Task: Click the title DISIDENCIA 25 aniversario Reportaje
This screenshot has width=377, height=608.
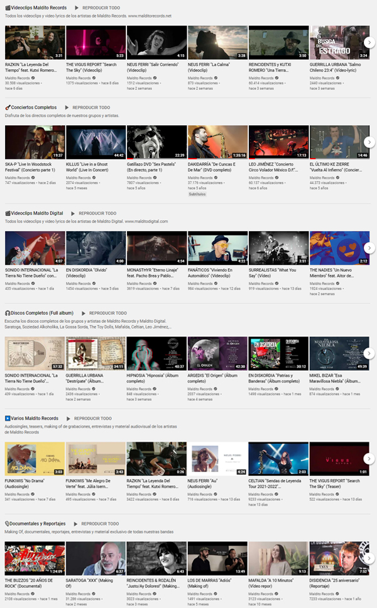Action: pos(334,583)
